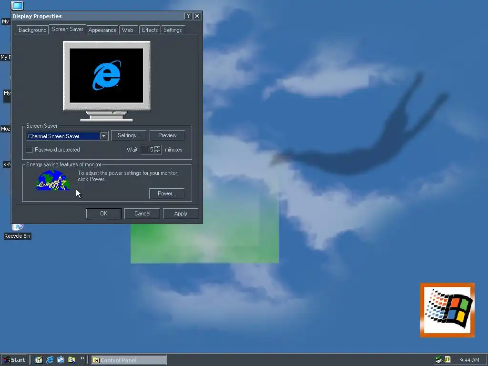Select the Recycle Bin desktop icon
488x366 pixels.
[x=18, y=232]
